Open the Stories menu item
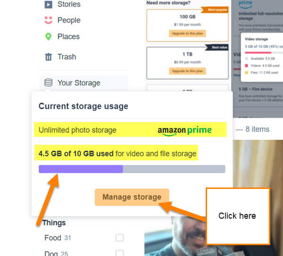Viewport: 283px width, 256px height. (69, 4)
